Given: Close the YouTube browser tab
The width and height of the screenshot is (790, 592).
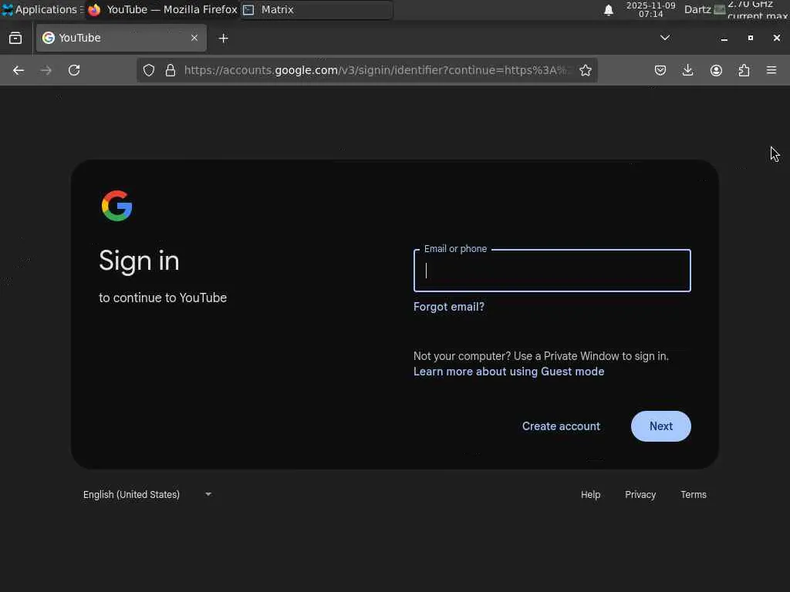Looking at the screenshot, I should point(194,38).
